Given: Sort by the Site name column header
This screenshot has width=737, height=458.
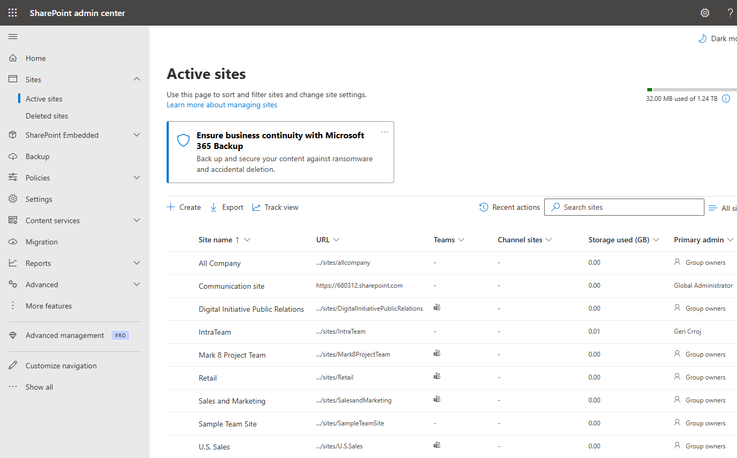Looking at the screenshot, I should pyautogui.click(x=215, y=240).
